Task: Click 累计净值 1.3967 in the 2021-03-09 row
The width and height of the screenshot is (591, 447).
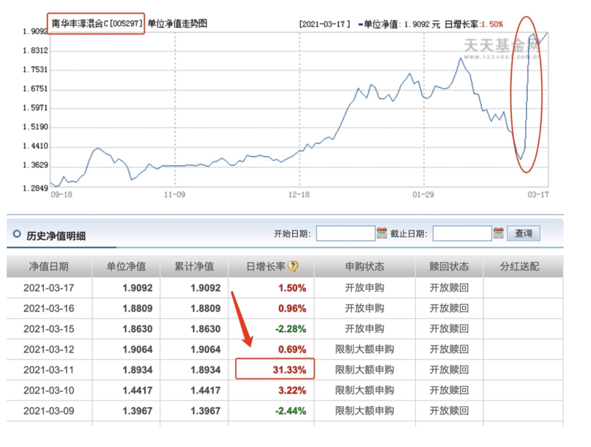Action: click(205, 411)
